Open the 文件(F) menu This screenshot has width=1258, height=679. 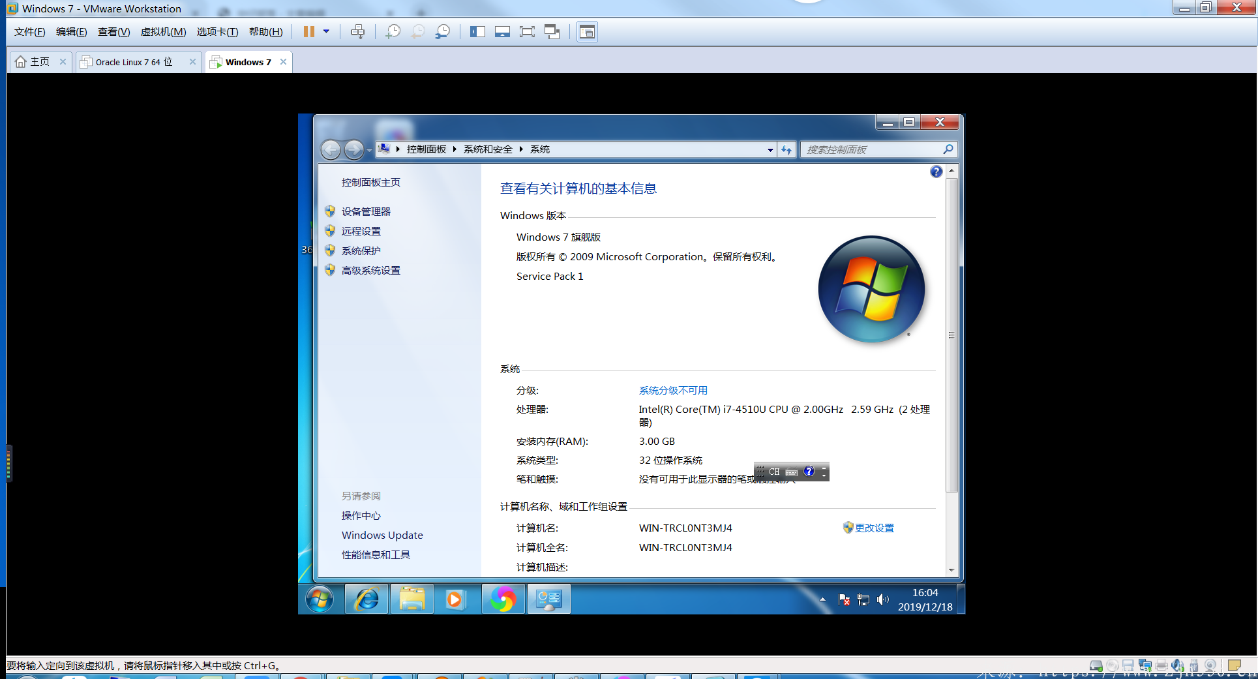[30, 32]
